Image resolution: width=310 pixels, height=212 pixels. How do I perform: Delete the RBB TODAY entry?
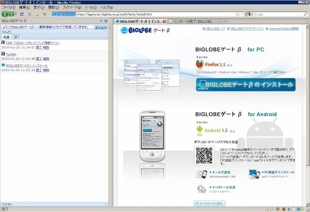coord(46,47)
